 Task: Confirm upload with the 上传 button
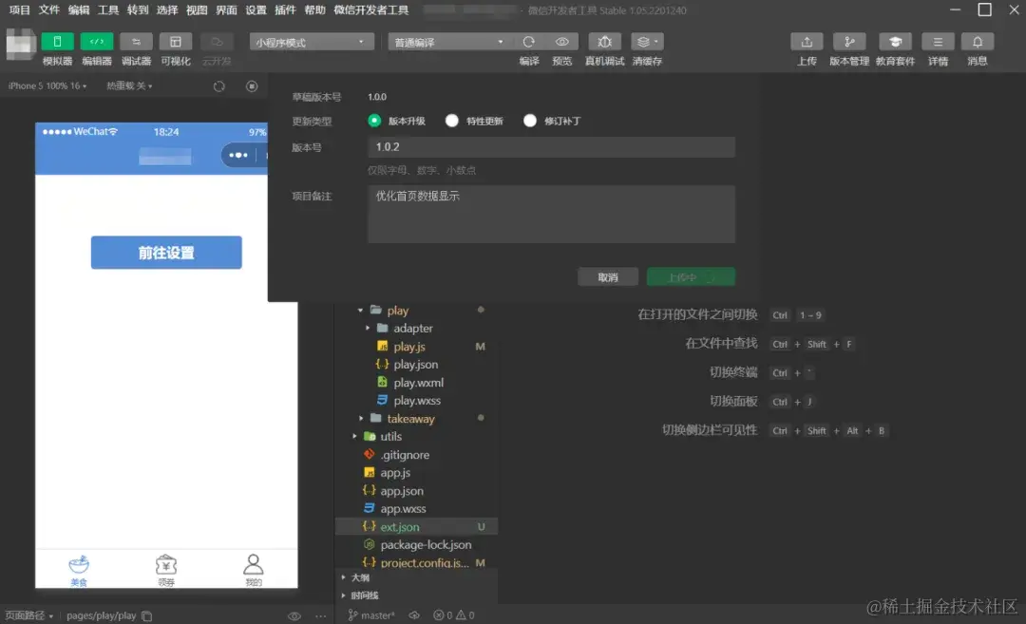(691, 276)
